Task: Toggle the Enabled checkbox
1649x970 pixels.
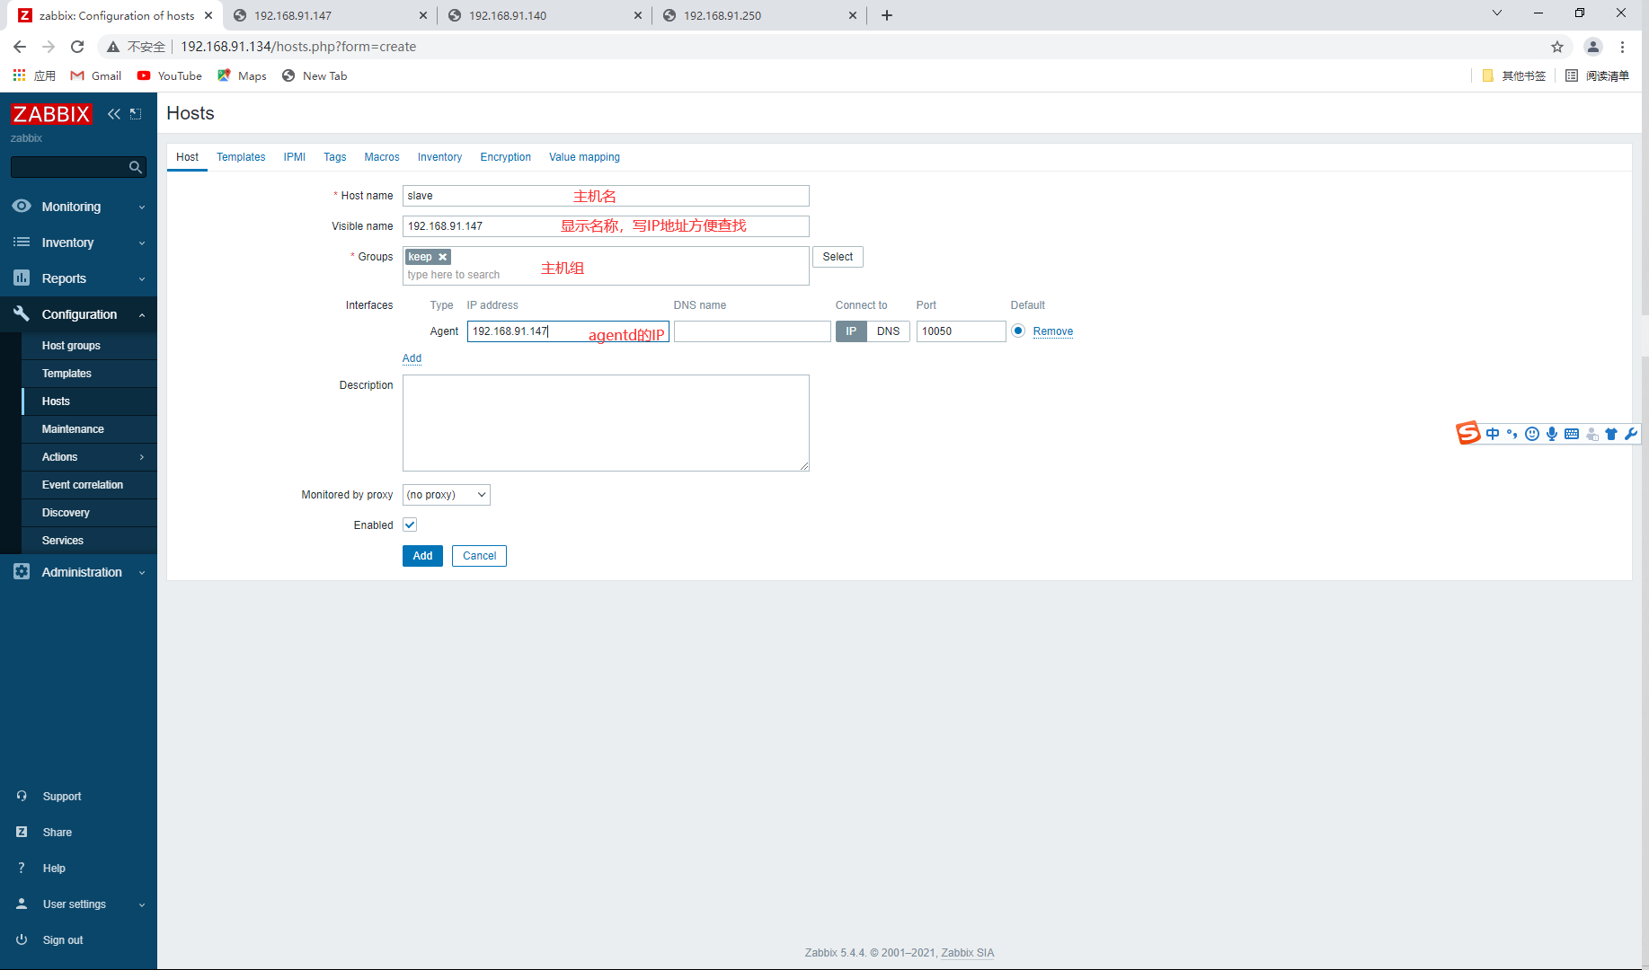Action: tap(410, 525)
